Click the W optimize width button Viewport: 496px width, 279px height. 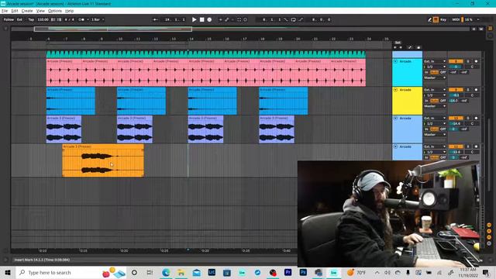coord(480,29)
